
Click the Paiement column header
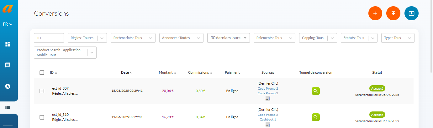coord(232,72)
